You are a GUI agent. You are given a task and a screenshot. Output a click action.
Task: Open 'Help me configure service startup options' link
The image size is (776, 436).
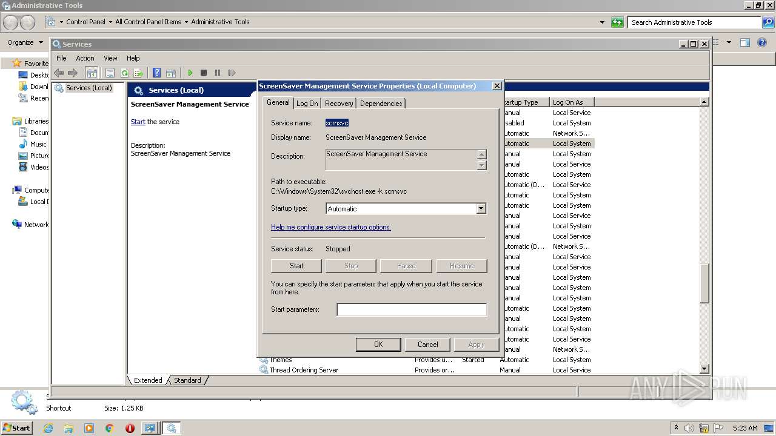click(331, 227)
